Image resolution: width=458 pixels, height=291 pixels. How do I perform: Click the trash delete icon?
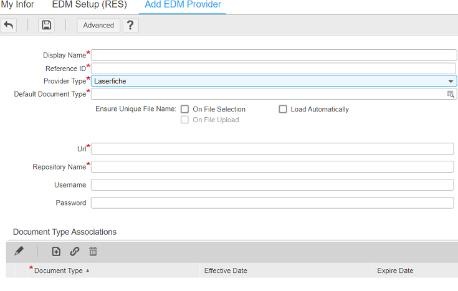coord(93,251)
